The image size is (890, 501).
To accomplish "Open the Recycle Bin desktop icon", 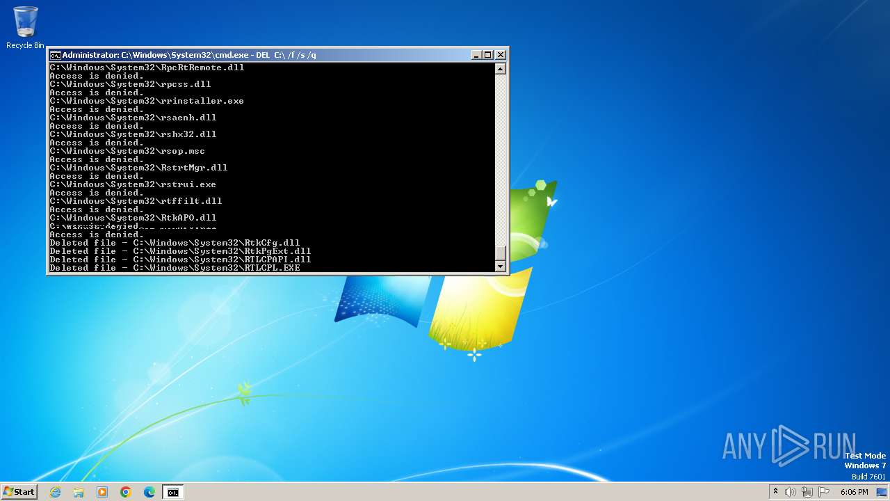I will click(x=25, y=28).
